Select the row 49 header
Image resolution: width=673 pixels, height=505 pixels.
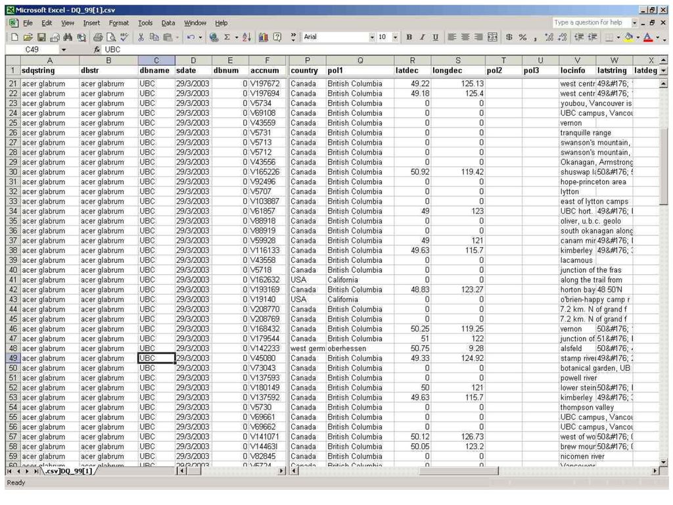(13, 358)
